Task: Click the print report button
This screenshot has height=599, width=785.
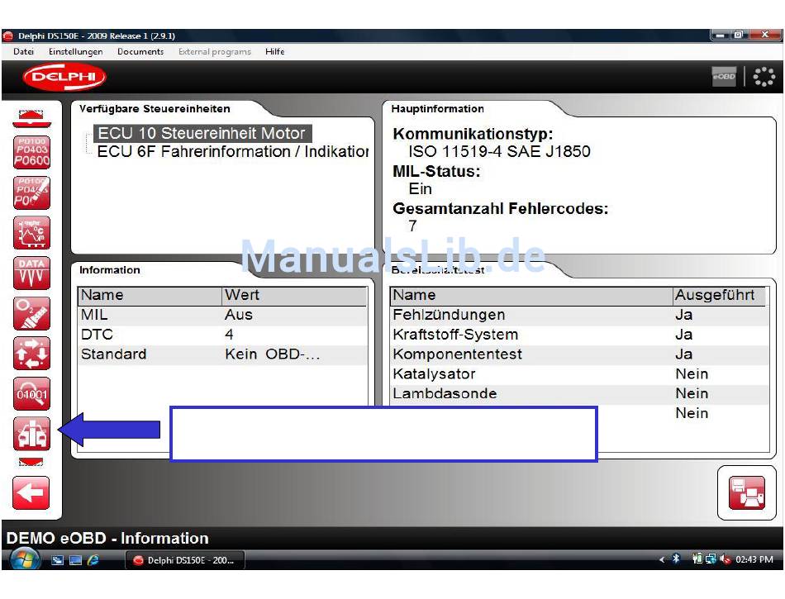Action: click(746, 493)
